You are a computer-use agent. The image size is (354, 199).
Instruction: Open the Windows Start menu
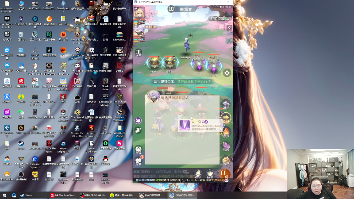(4, 195)
